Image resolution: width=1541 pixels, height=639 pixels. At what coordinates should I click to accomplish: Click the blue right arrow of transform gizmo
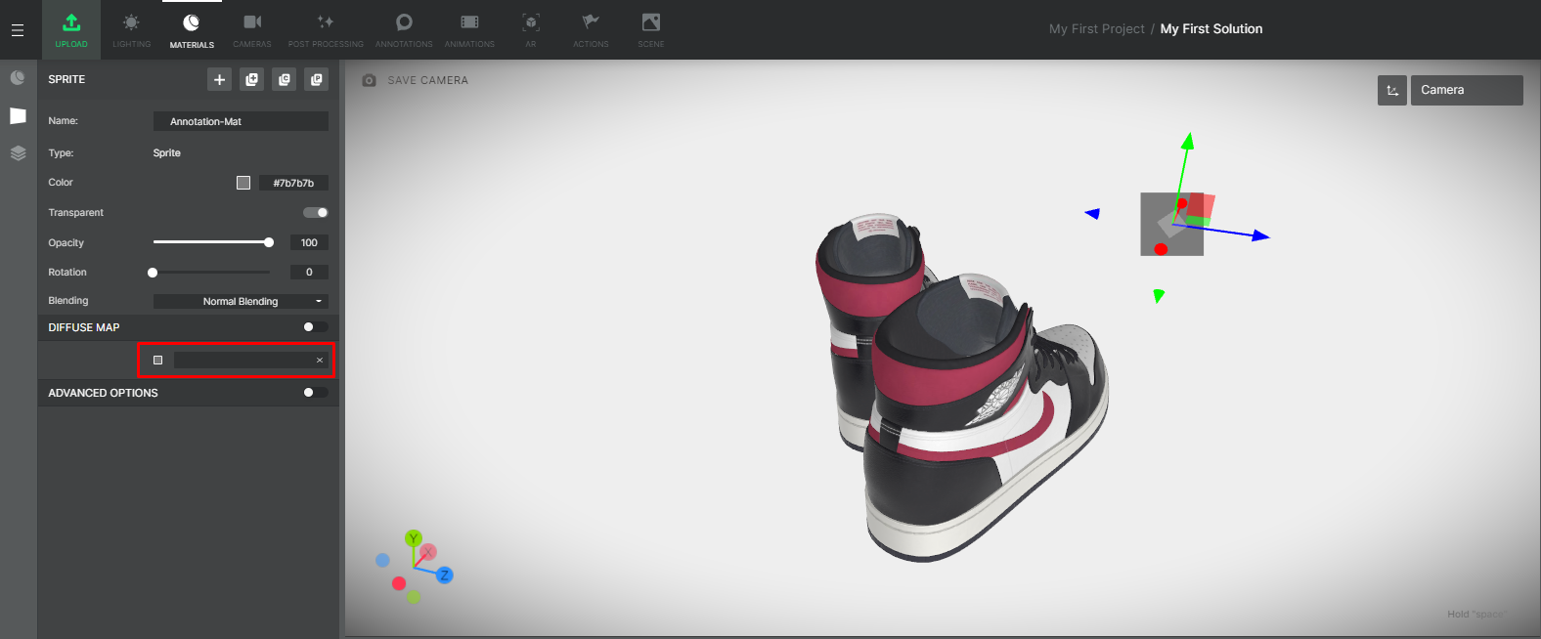1260,235
